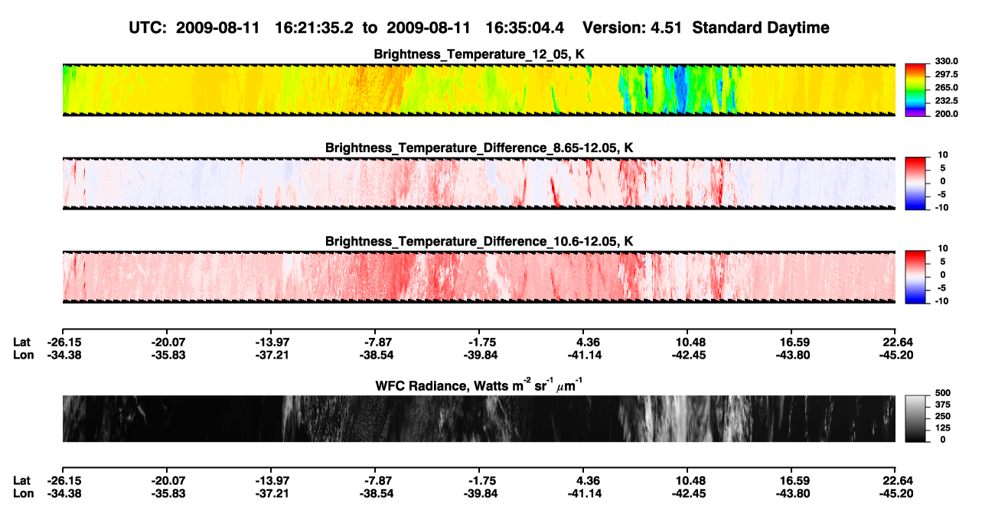
Task: Click the "Lon" label of the upper coordinate axis
Action: [23, 355]
